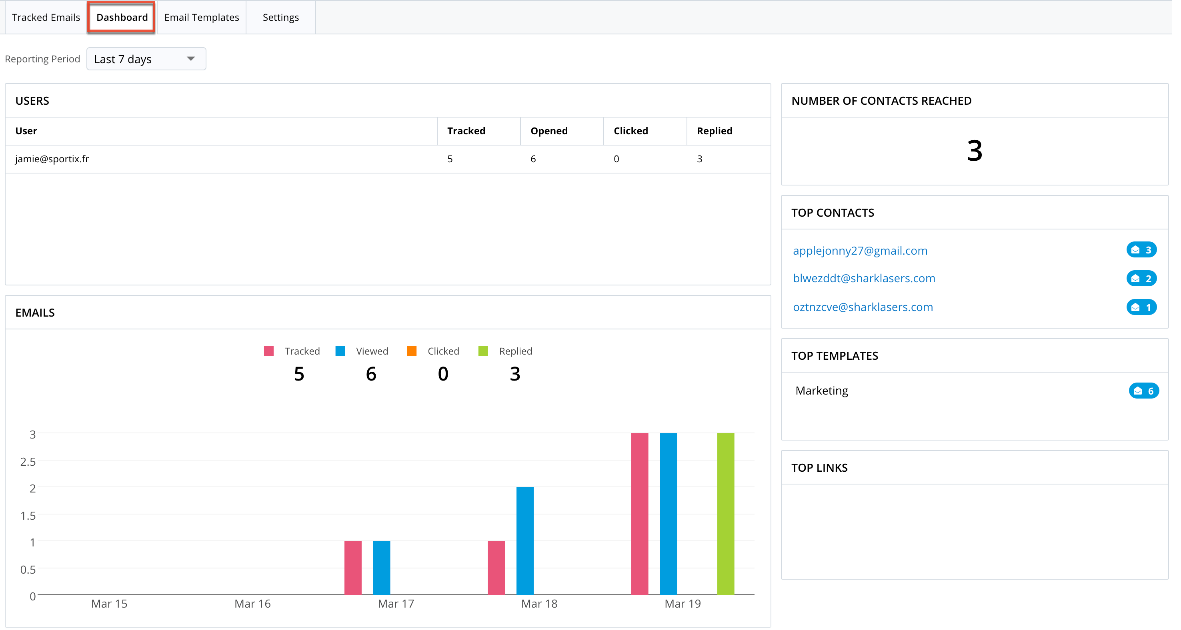Toggle the Replied series green legend square
The height and width of the screenshot is (630, 1181).
pyautogui.click(x=483, y=351)
